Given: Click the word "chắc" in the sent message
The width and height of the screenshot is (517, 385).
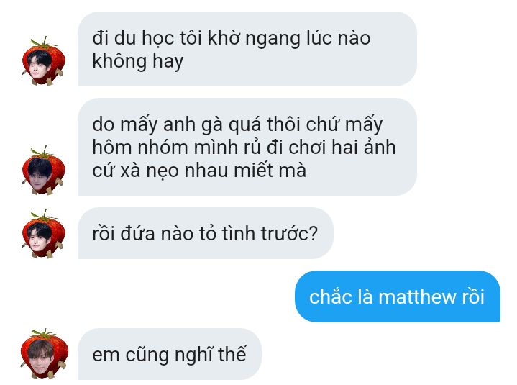Looking at the screenshot, I should point(326,296).
